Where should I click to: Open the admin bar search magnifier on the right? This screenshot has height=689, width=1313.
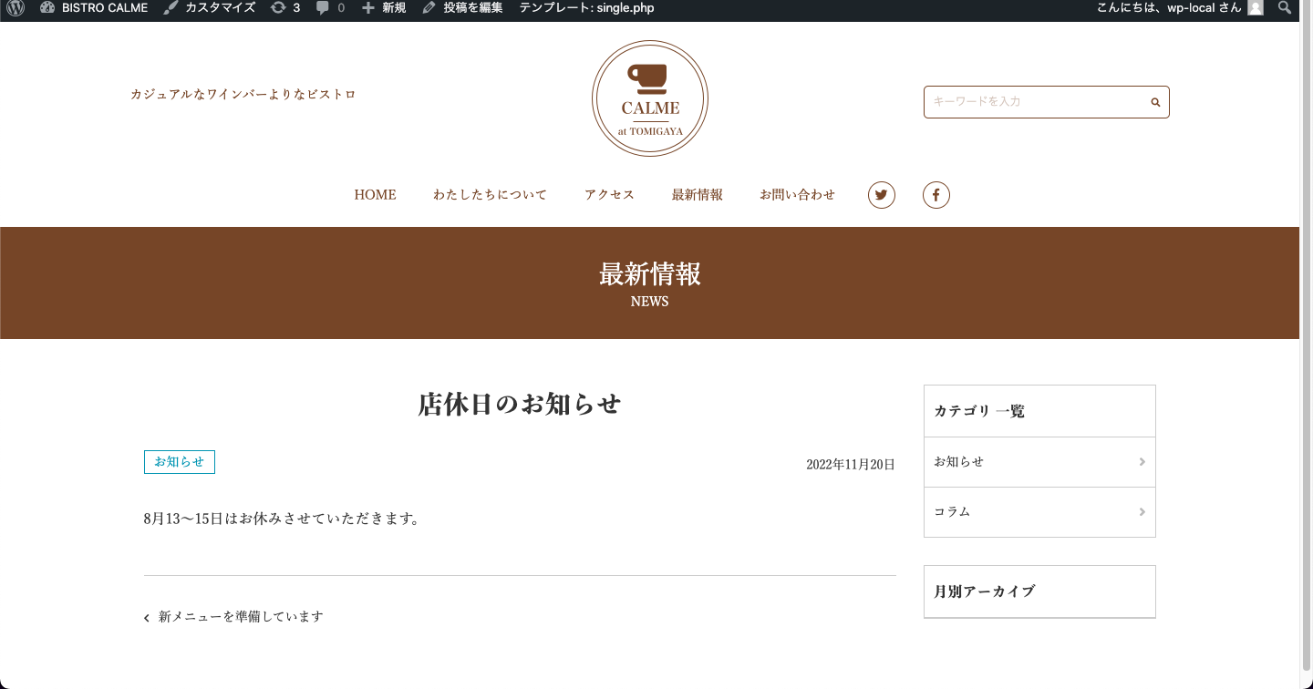[1284, 9]
